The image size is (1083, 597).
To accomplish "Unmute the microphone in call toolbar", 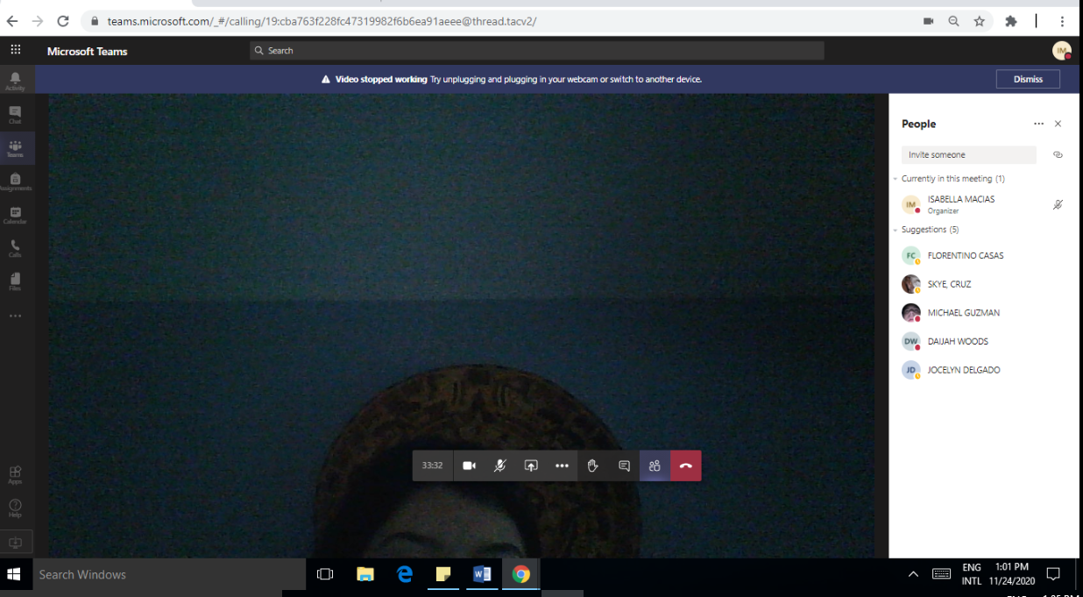I will [499, 466].
